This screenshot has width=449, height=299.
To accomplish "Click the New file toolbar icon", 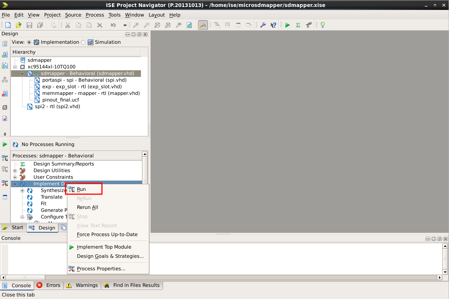I will (8, 25).
